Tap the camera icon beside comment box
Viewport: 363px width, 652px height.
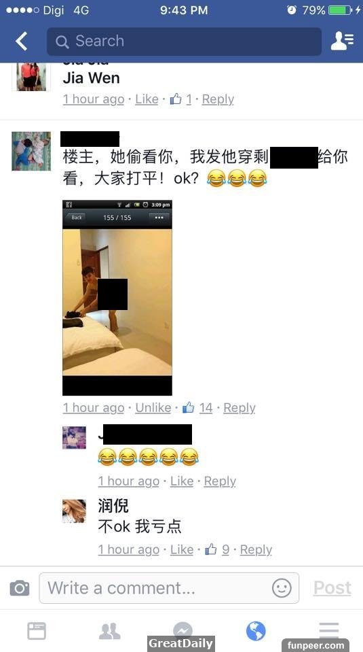point(20,588)
